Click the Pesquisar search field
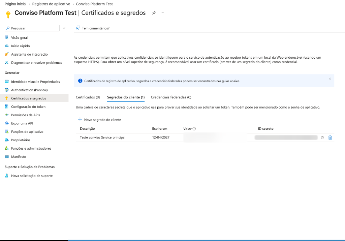The width and height of the screenshot is (345, 241). coord(32,28)
